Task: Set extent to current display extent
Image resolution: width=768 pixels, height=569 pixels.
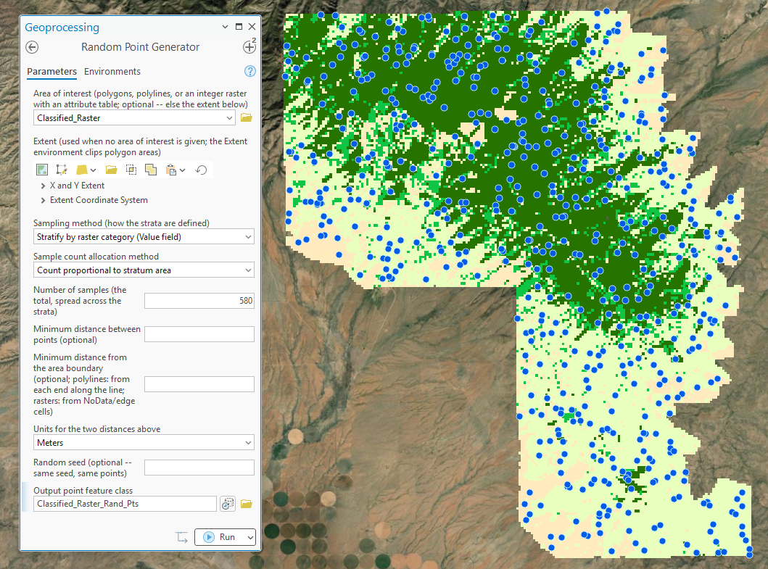Action: [x=42, y=170]
